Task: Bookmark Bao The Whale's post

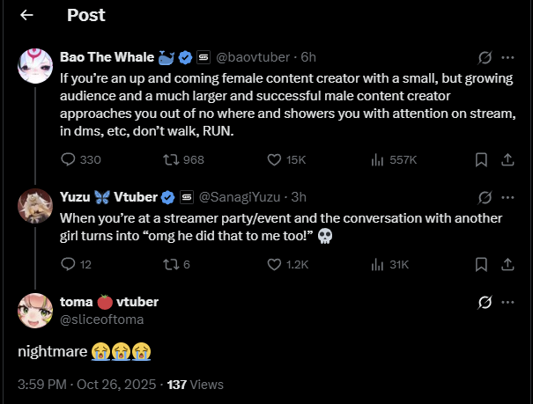Action: pos(481,159)
